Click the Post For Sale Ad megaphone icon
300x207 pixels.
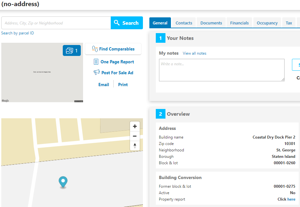pos(97,73)
